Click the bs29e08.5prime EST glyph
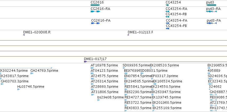The height and width of the screenshot is (112, 227). click(x=99, y=100)
